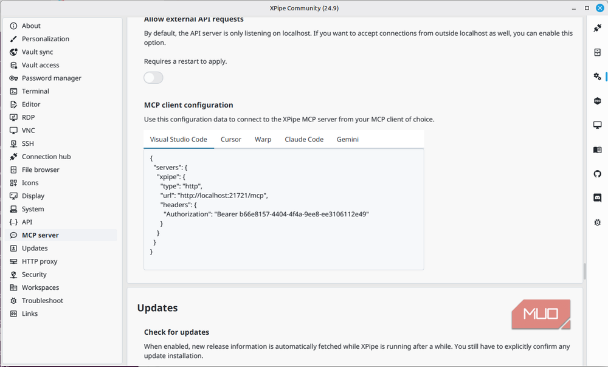The image size is (608, 367).
Task: Select Vault sync in sidebar
Action: [61, 52]
